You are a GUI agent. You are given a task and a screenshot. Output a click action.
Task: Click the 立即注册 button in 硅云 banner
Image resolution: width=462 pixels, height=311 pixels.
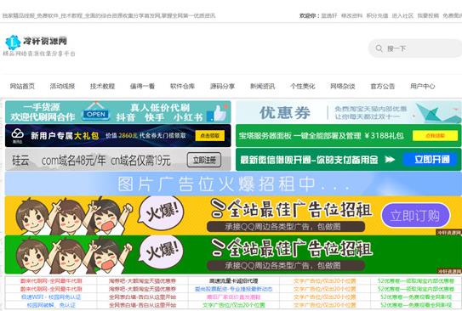pos(204,160)
